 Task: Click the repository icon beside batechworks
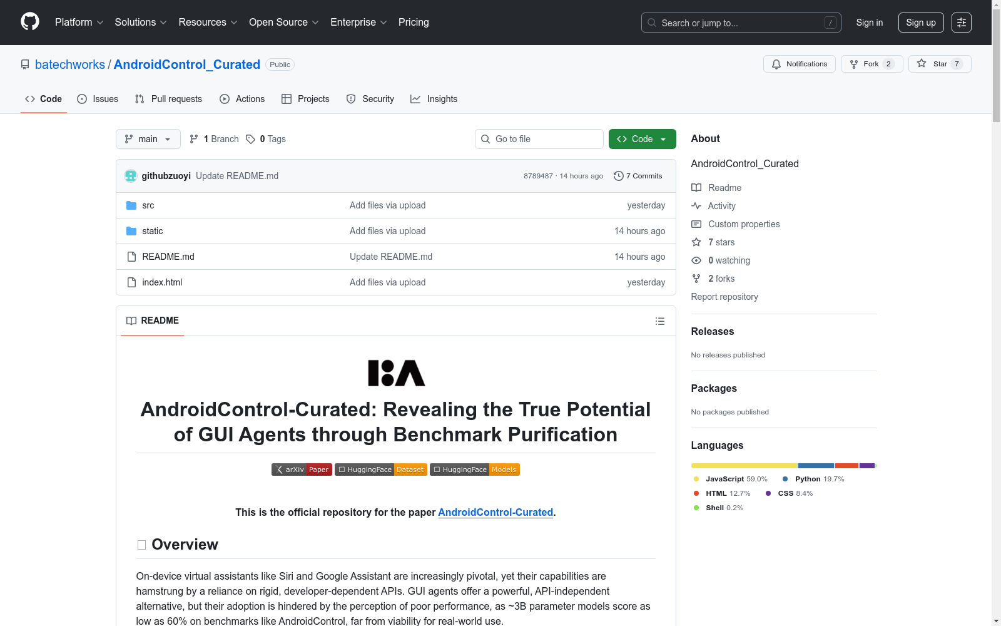pos(25,64)
